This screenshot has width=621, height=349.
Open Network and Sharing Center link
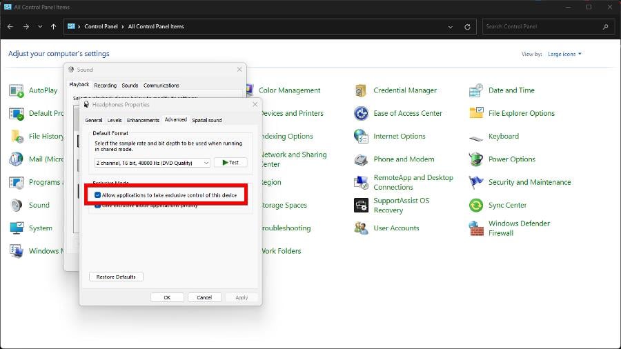click(x=294, y=159)
